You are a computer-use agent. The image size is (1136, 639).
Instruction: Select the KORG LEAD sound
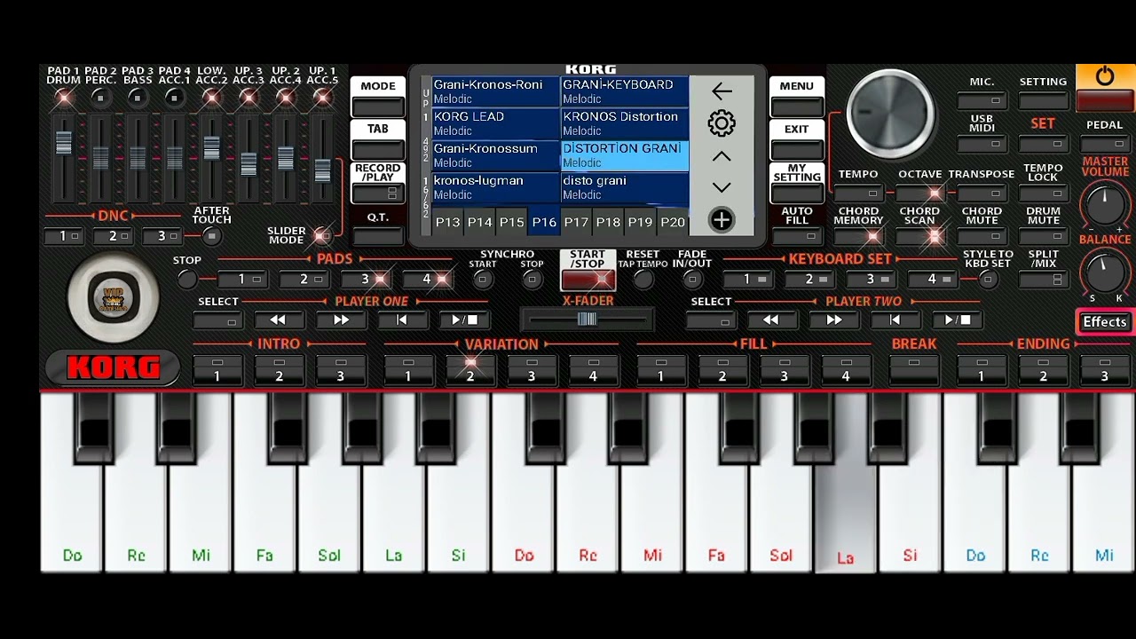[x=495, y=123]
